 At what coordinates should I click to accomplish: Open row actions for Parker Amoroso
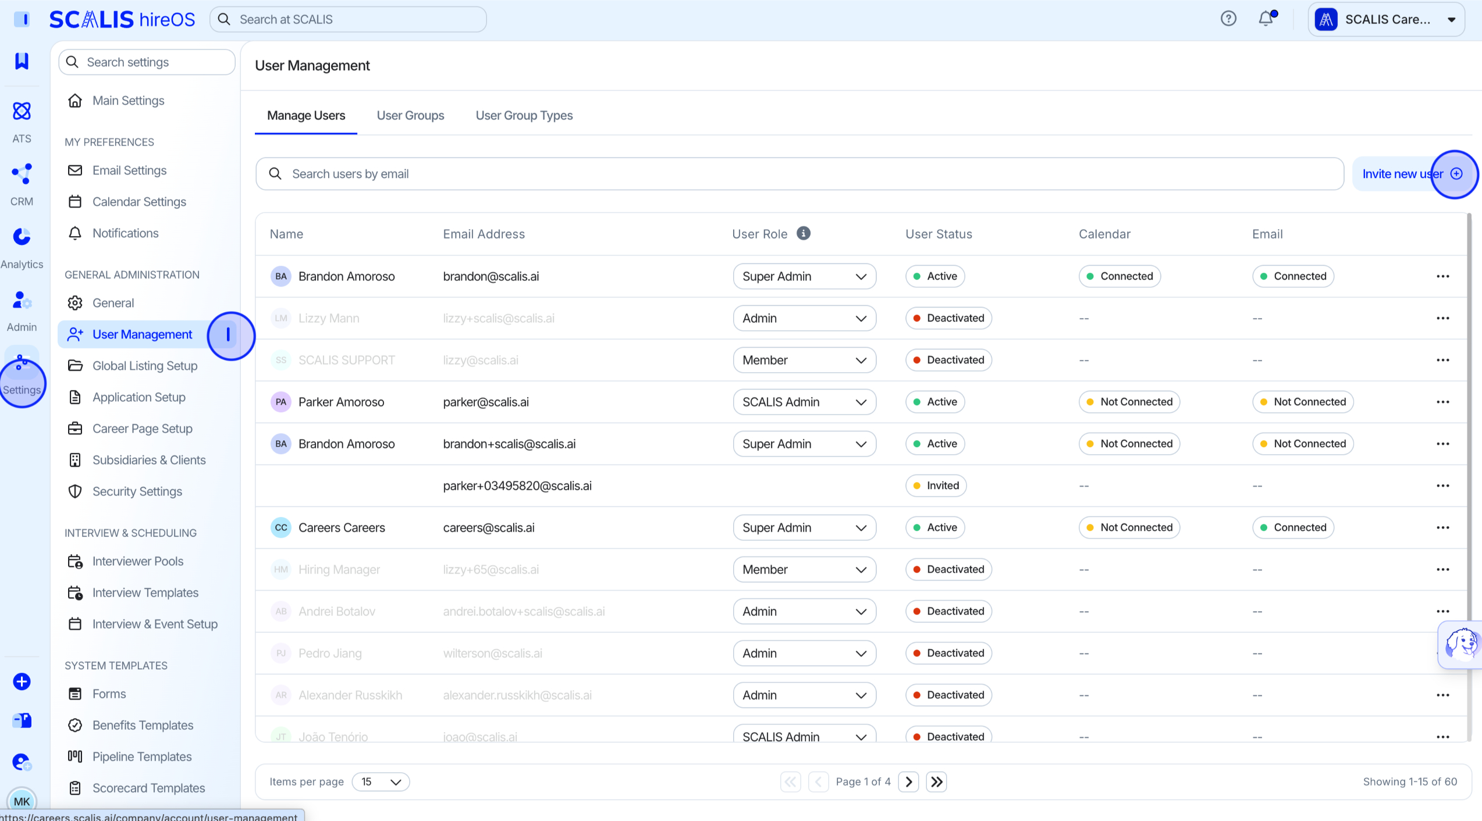coord(1443,402)
